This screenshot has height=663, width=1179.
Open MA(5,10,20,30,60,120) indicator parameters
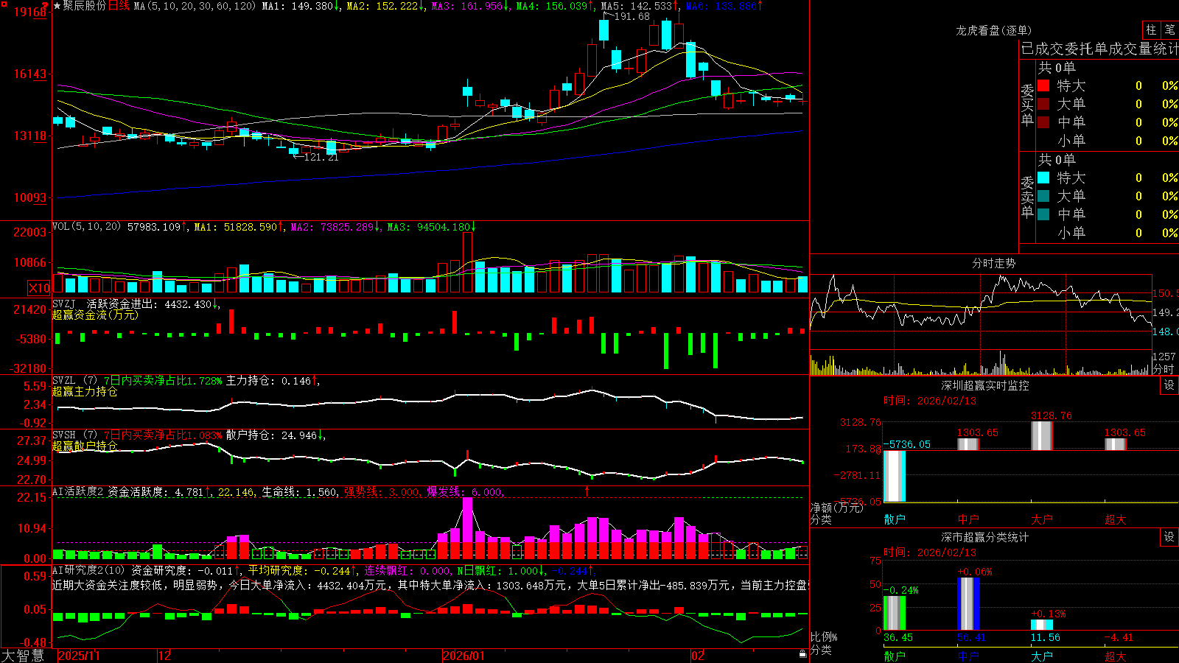(195, 6)
